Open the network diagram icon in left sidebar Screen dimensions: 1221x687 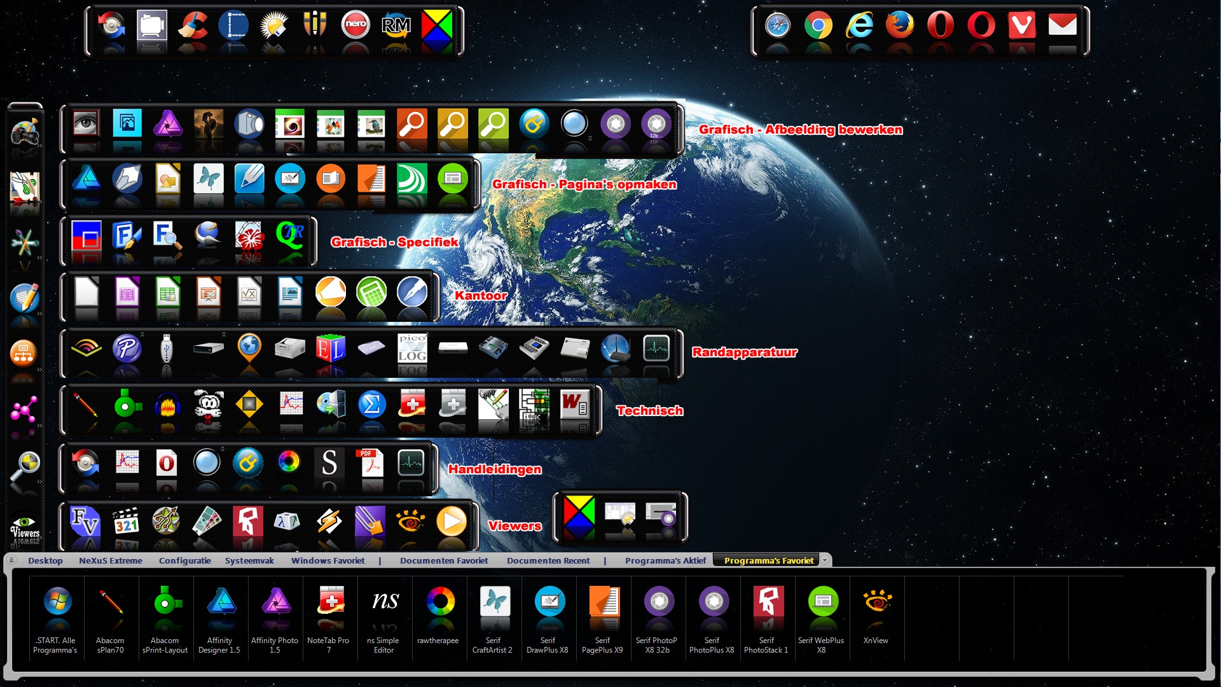[x=24, y=353]
